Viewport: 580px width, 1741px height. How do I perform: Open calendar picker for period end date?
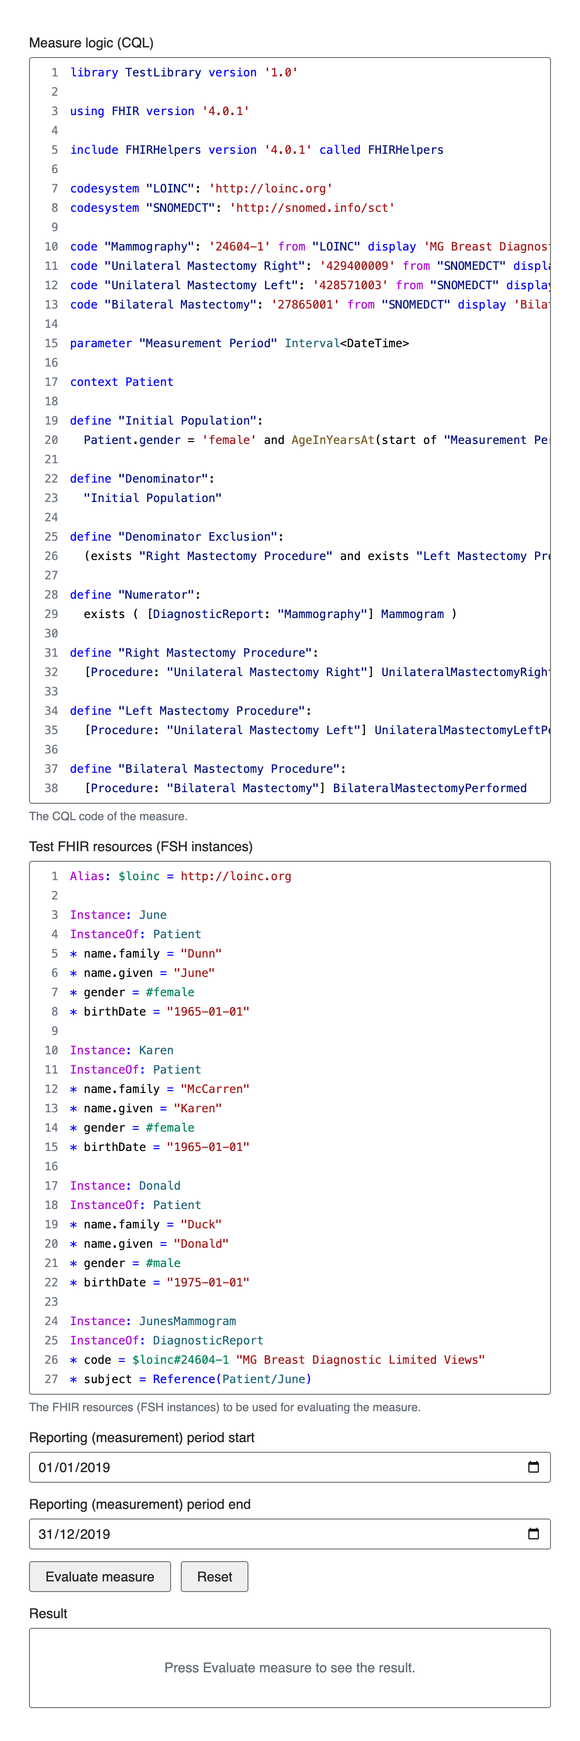click(533, 1534)
